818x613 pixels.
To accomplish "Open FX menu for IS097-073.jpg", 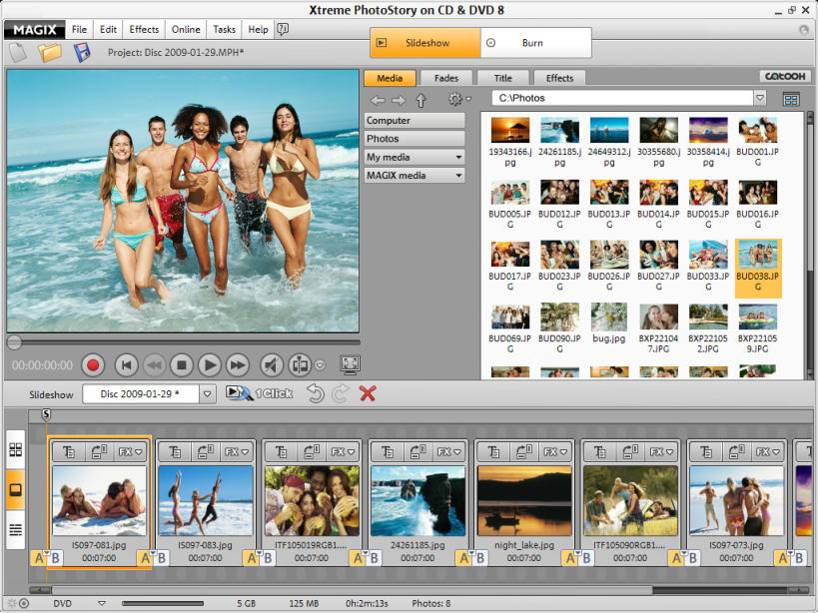I will [768, 452].
